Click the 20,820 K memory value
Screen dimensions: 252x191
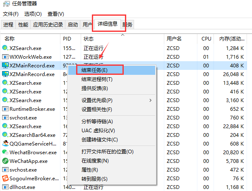click(x=233, y=152)
